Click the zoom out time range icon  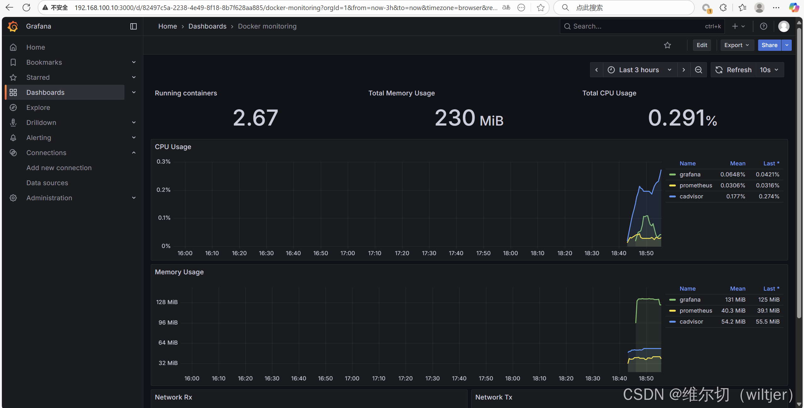pos(698,70)
